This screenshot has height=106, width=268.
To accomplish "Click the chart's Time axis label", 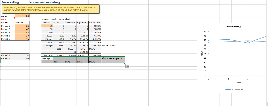I will [238, 83].
